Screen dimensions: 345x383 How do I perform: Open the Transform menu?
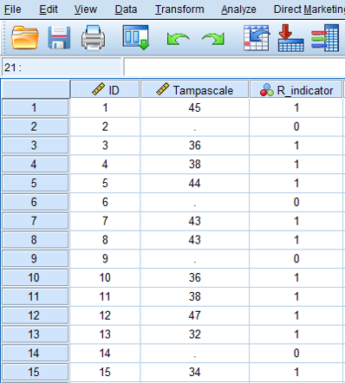(x=179, y=10)
